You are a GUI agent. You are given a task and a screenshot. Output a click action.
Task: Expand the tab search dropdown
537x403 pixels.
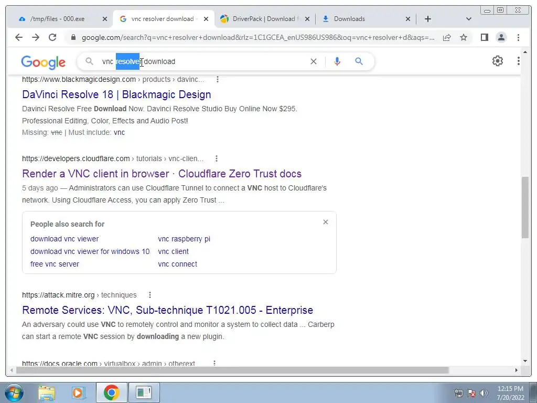coord(469,19)
